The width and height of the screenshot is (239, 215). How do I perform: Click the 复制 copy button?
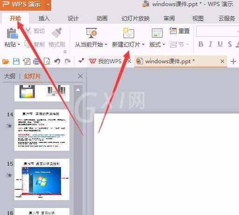pos(35,45)
